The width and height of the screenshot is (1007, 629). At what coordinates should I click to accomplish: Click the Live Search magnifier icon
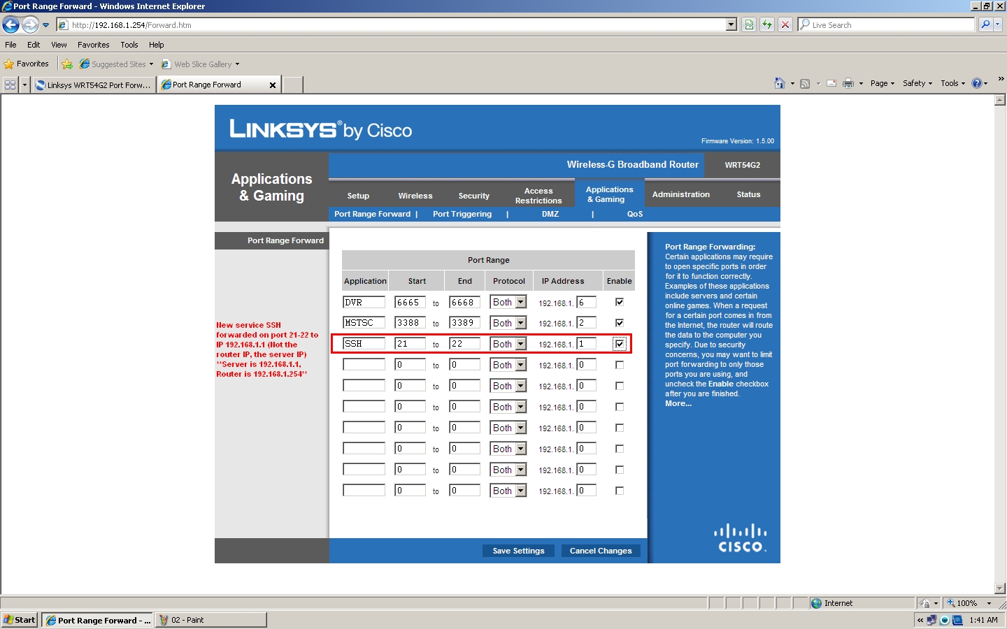pos(985,24)
